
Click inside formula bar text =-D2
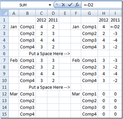[88, 5]
